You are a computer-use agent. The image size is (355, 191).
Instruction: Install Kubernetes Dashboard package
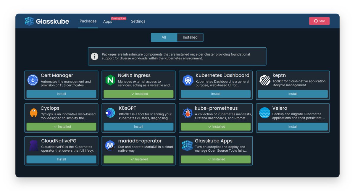pyautogui.click(x=216, y=94)
